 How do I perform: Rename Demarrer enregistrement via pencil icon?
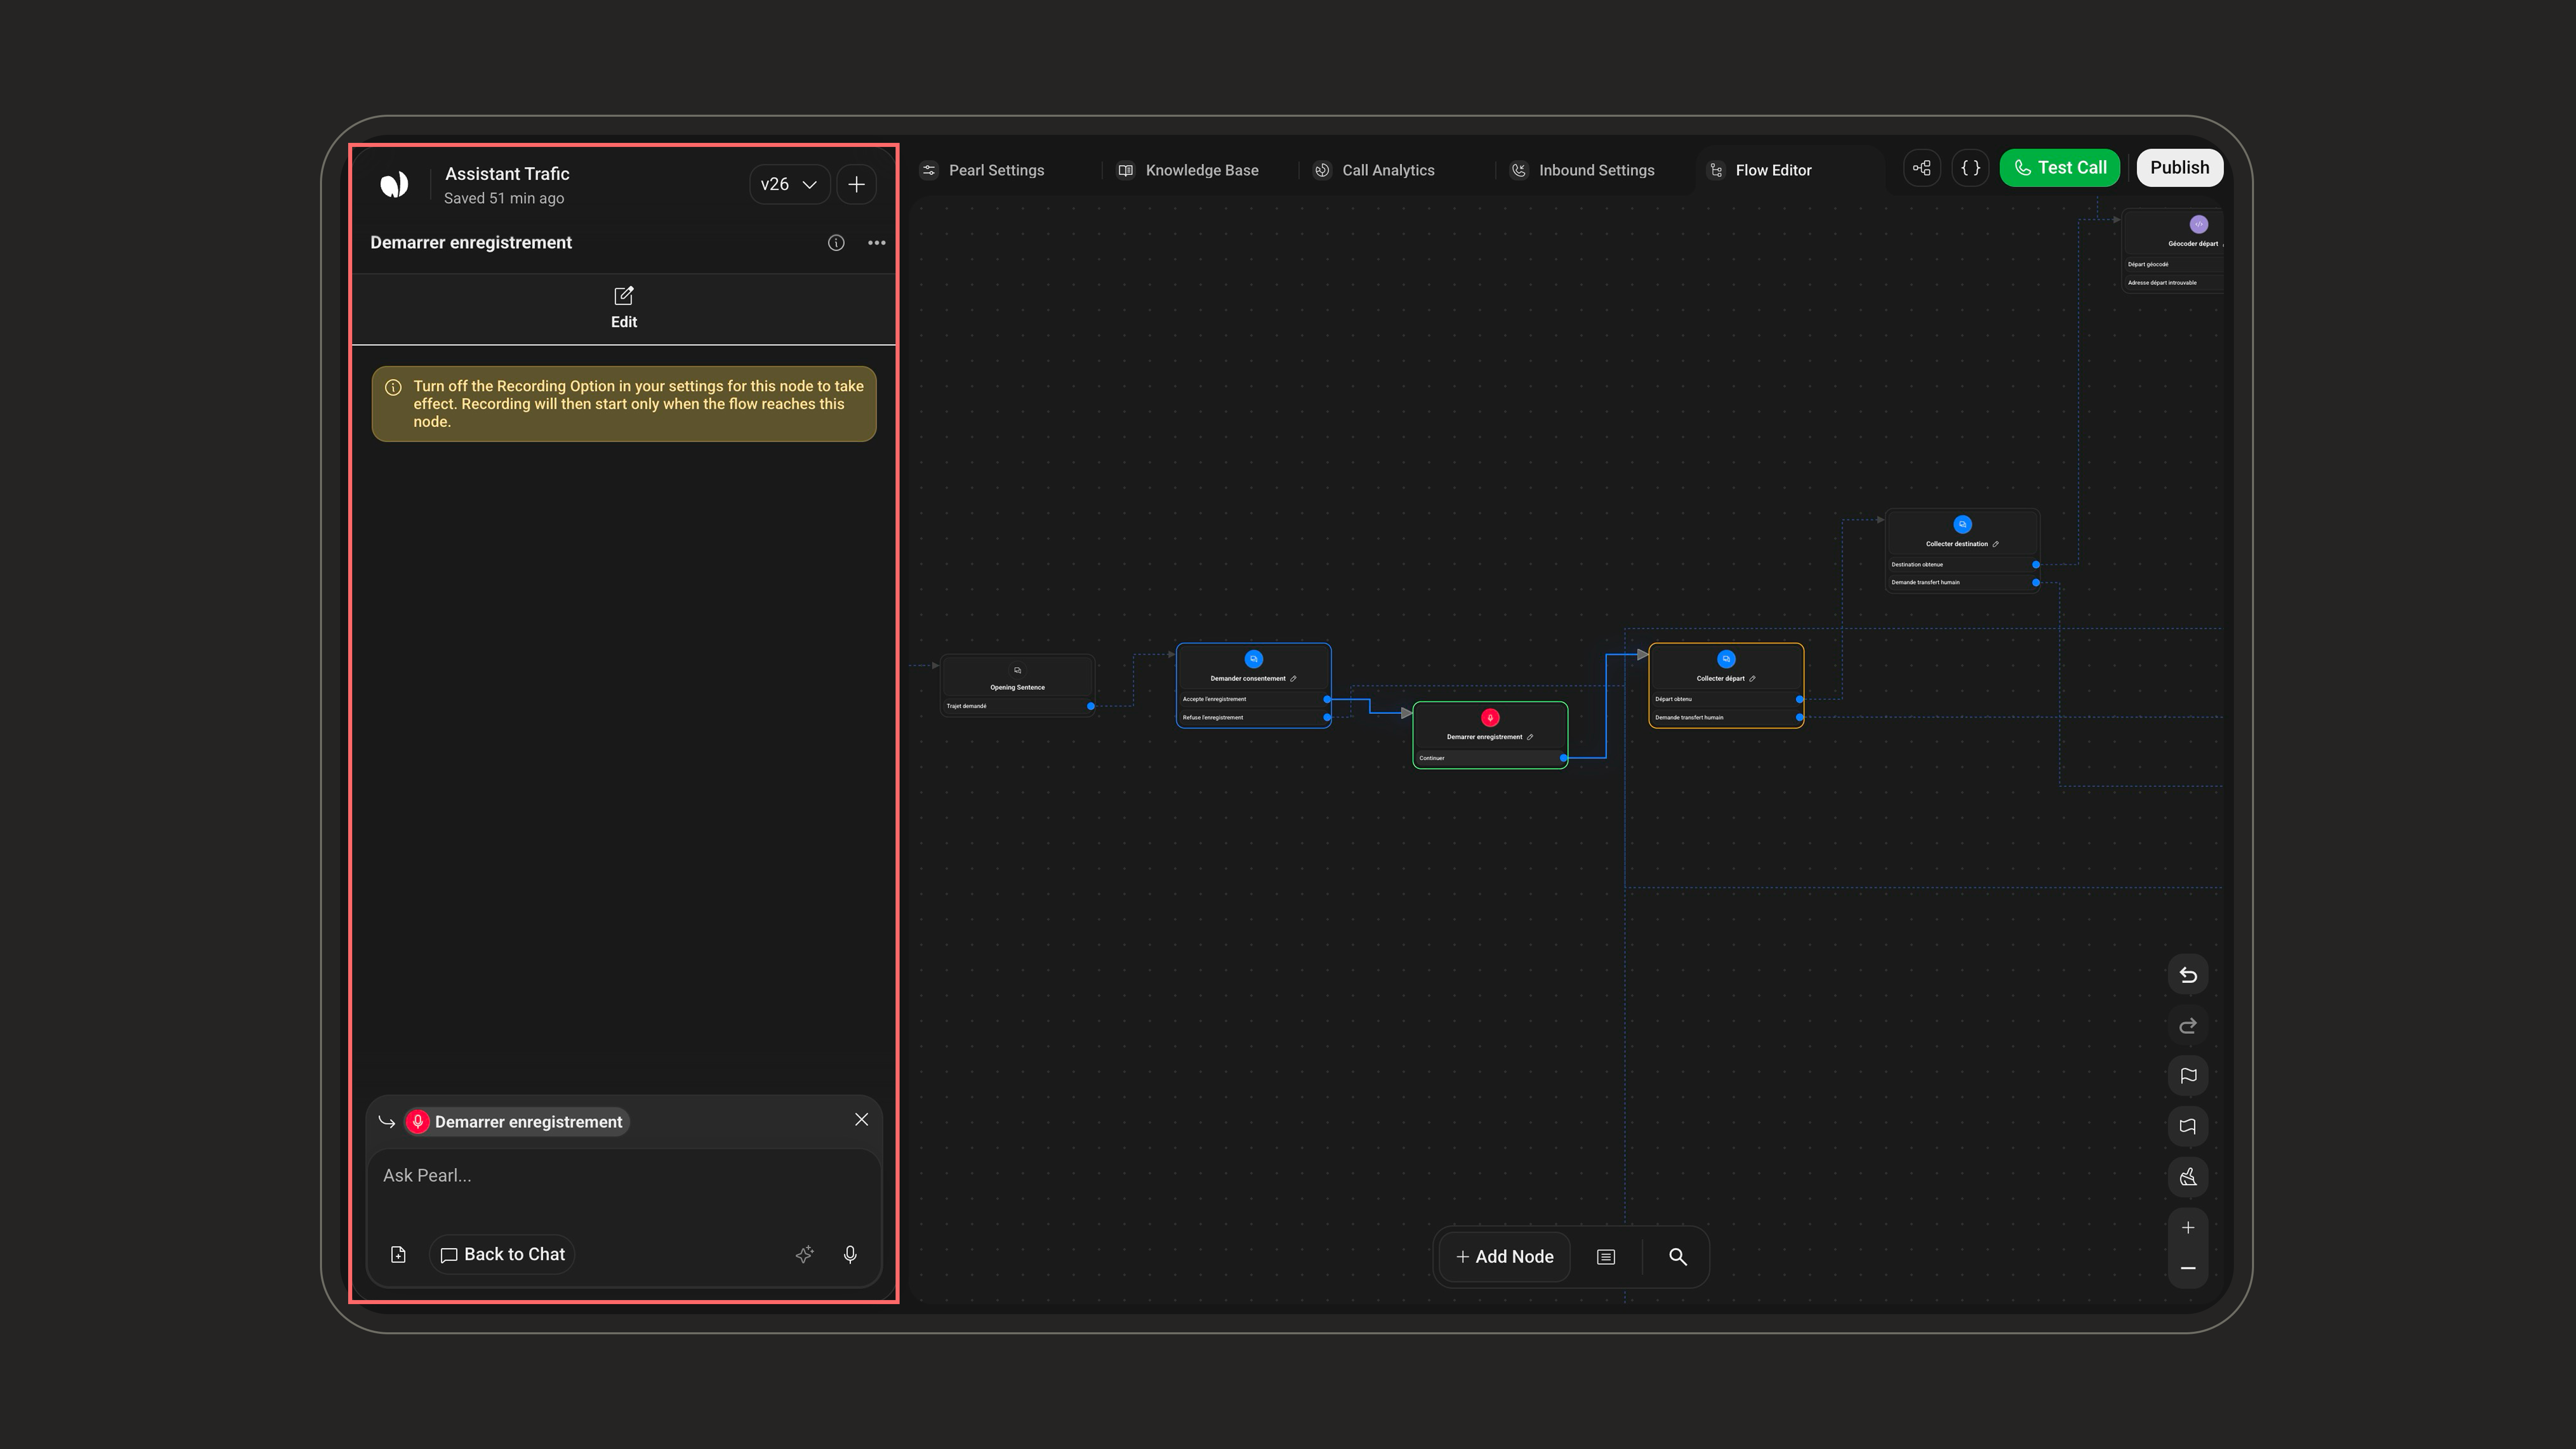coord(1530,737)
